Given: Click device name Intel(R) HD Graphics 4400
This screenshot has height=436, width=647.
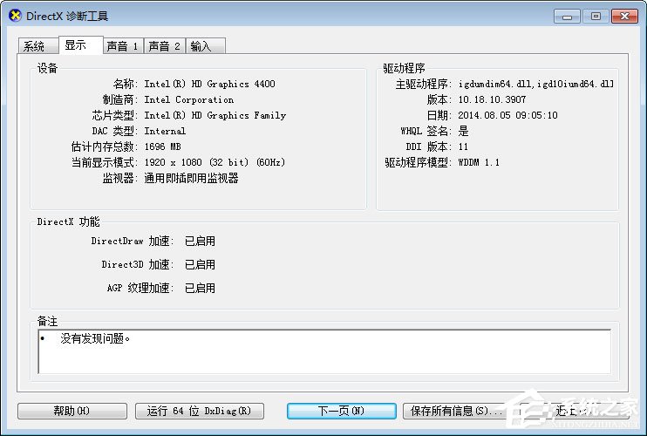Looking at the screenshot, I should [x=209, y=84].
